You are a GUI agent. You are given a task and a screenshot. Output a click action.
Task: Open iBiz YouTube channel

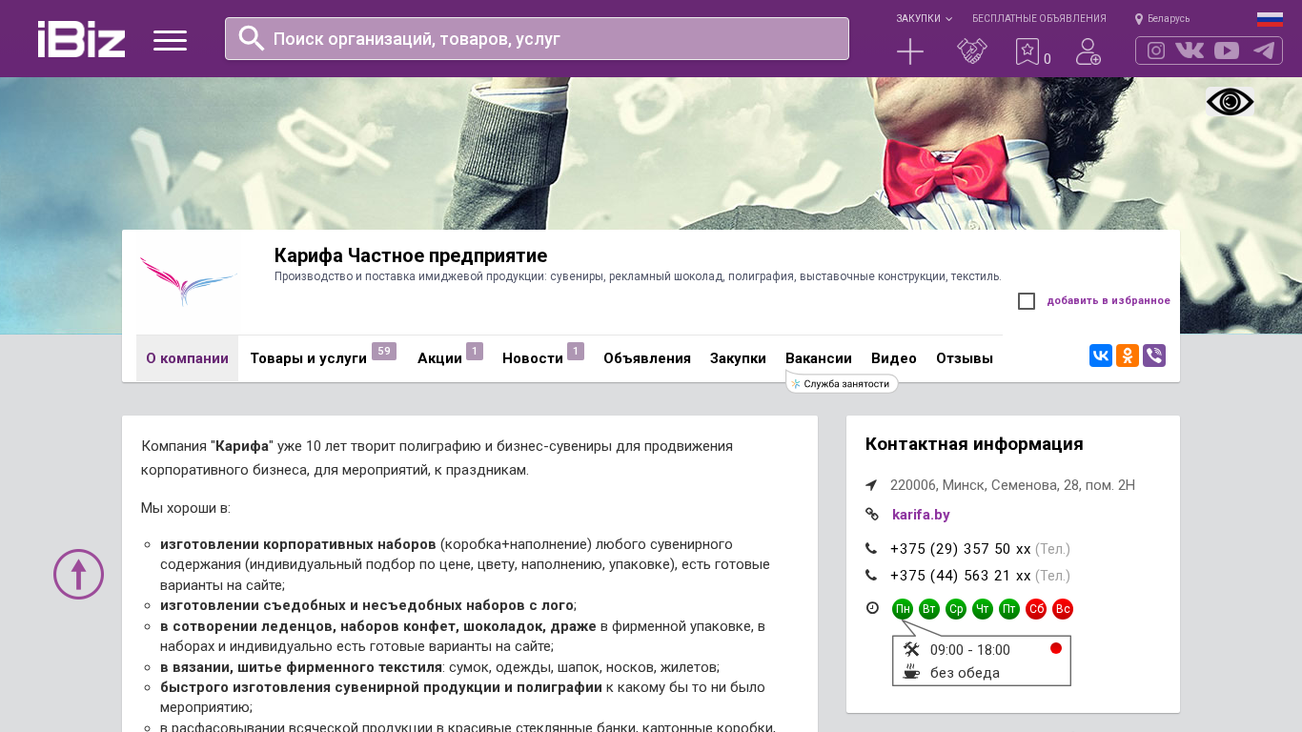tap(1227, 51)
